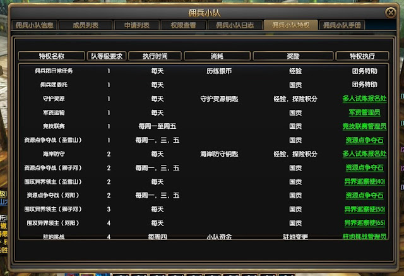View the 佣兵小队日志 tab

pyautogui.click(x=235, y=25)
